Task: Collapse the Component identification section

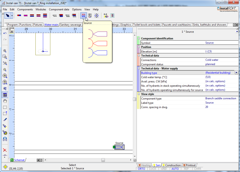Action: (x=139, y=38)
